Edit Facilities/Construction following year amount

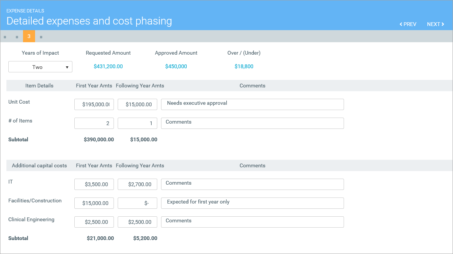pyautogui.click(x=137, y=203)
